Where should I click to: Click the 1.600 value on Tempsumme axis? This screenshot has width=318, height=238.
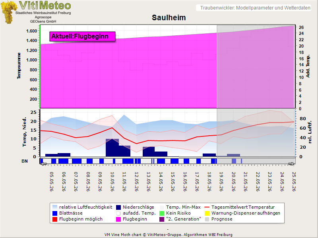[31, 31]
